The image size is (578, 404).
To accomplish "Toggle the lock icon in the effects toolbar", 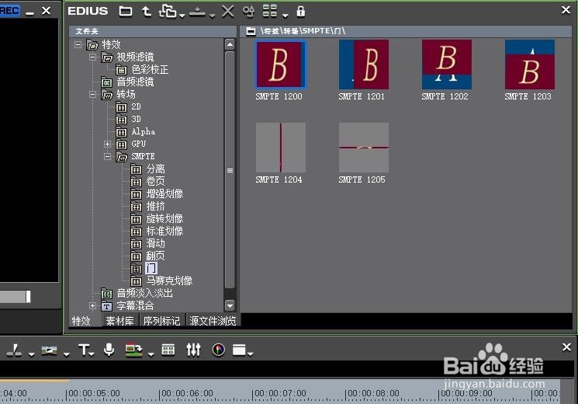I will [x=301, y=12].
